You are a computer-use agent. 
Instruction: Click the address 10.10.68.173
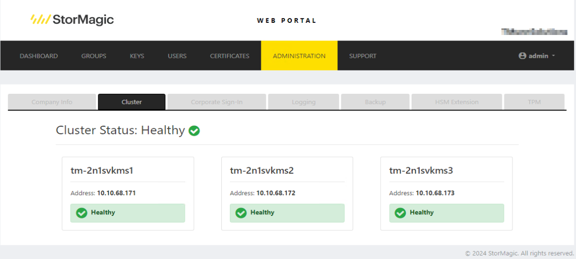(435, 193)
